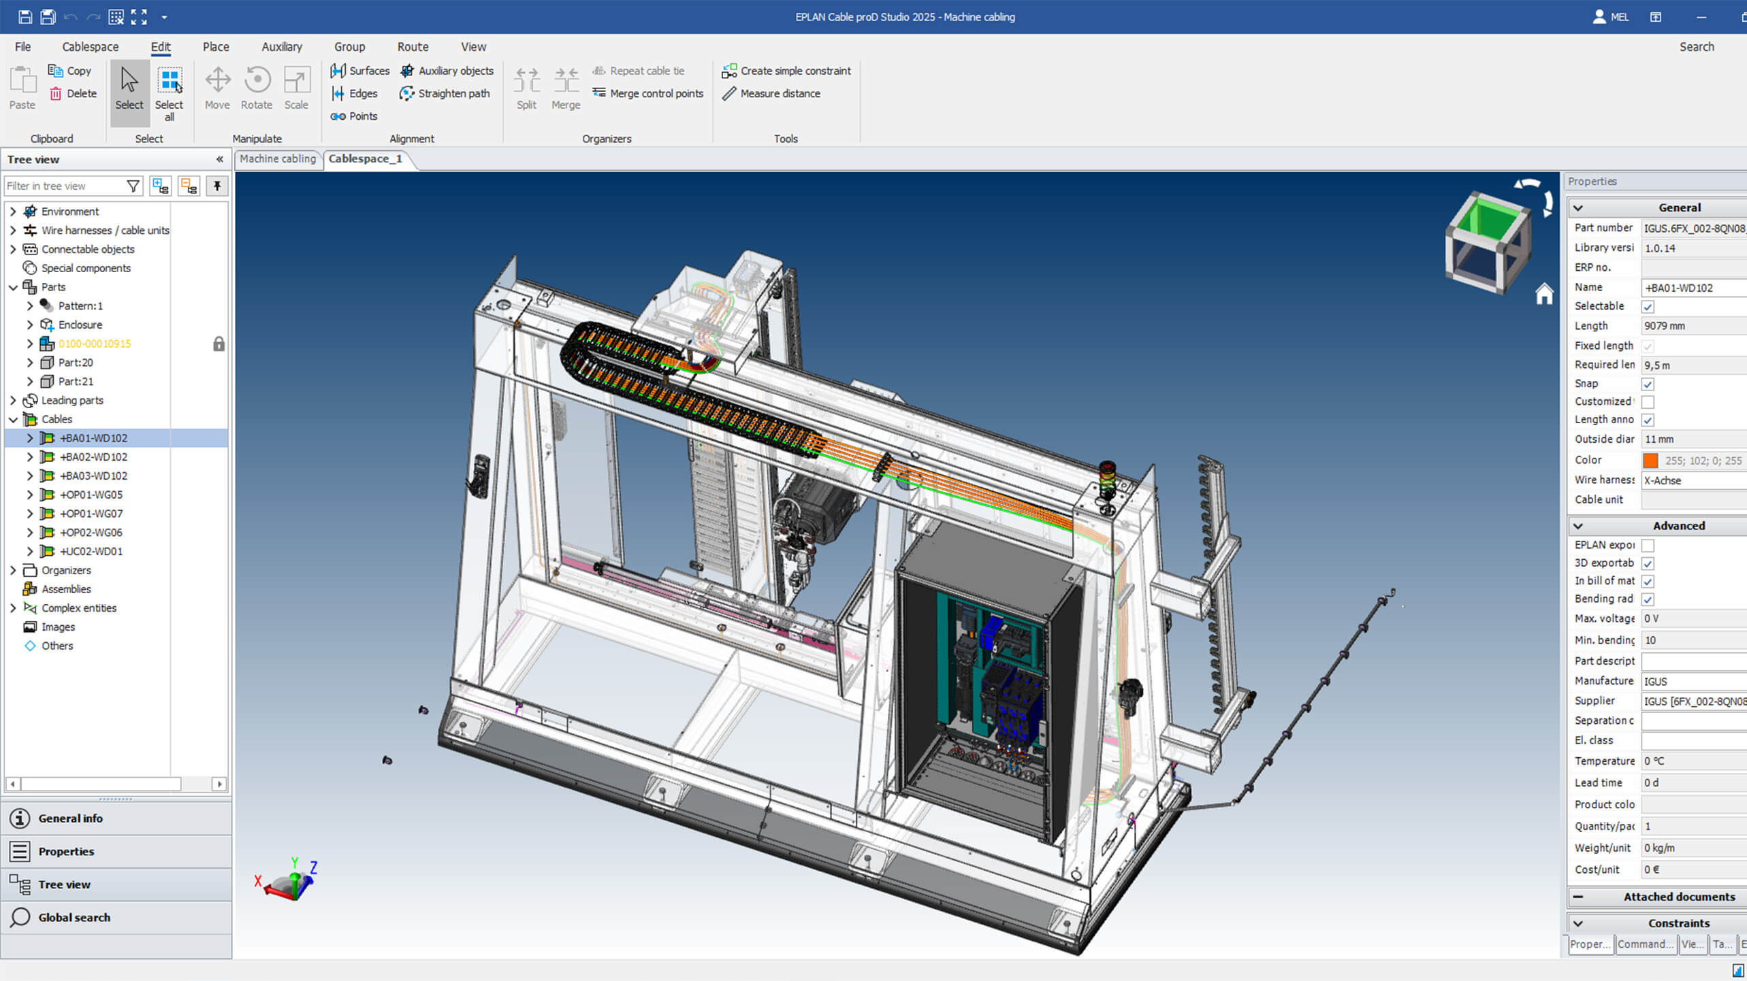The image size is (1747, 981).
Task: Switch to the Machine cabling tab
Action: (278, 159)
